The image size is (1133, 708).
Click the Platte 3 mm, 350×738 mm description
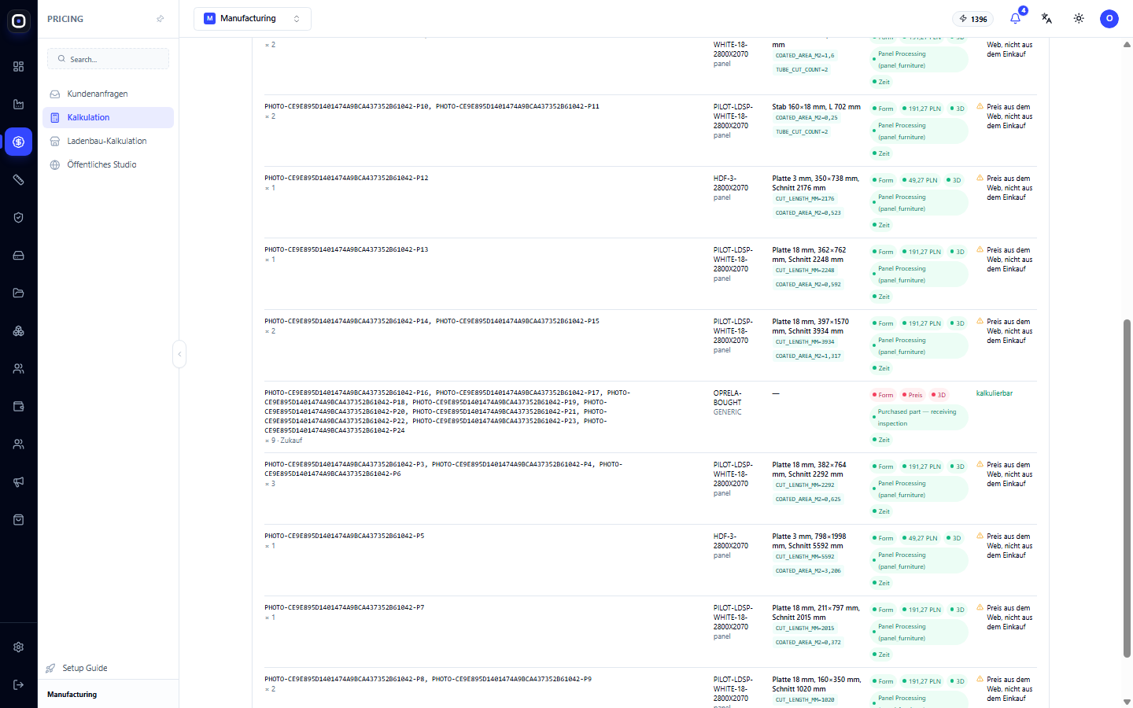pyautogui.click(x=816, y=183)
